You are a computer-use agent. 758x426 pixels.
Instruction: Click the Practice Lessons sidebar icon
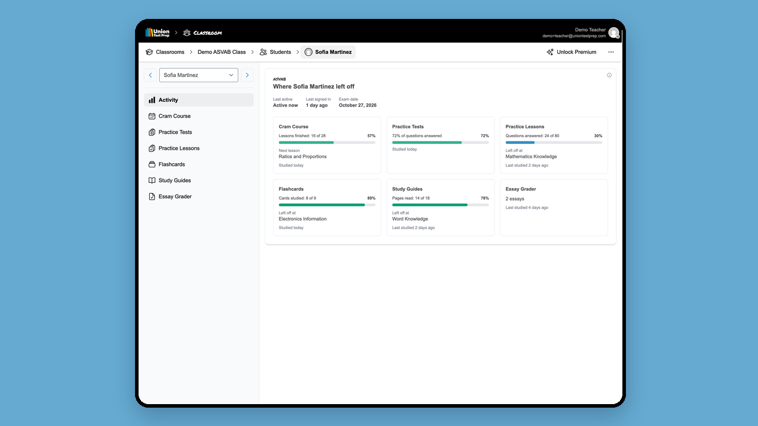152,148
